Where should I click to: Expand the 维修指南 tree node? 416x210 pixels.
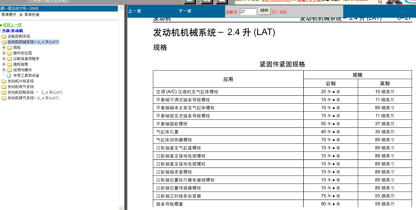coord(4,64)
